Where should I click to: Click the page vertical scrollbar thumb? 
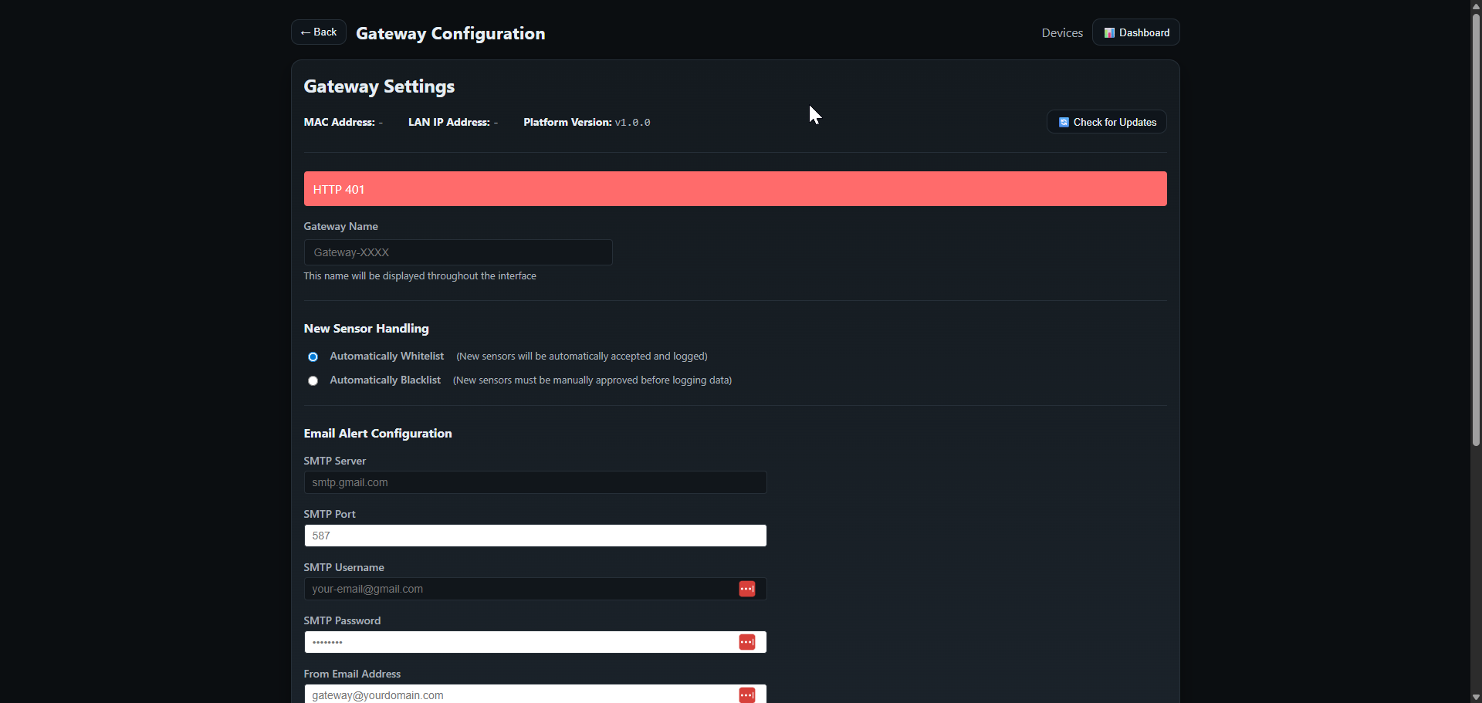click(1476, 232)
